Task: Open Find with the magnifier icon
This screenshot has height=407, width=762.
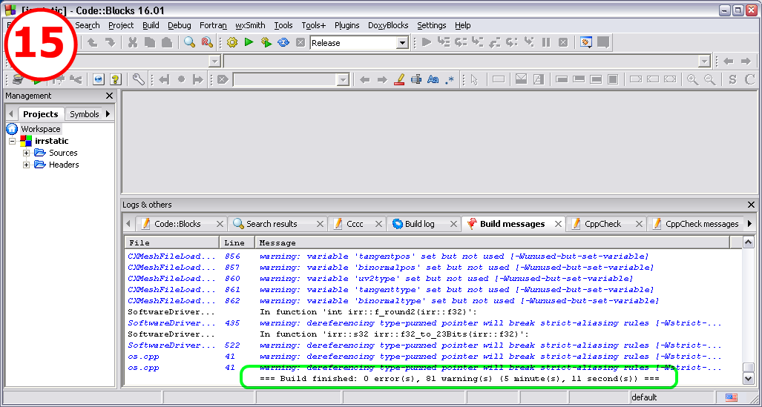Action: coord(189,43)
